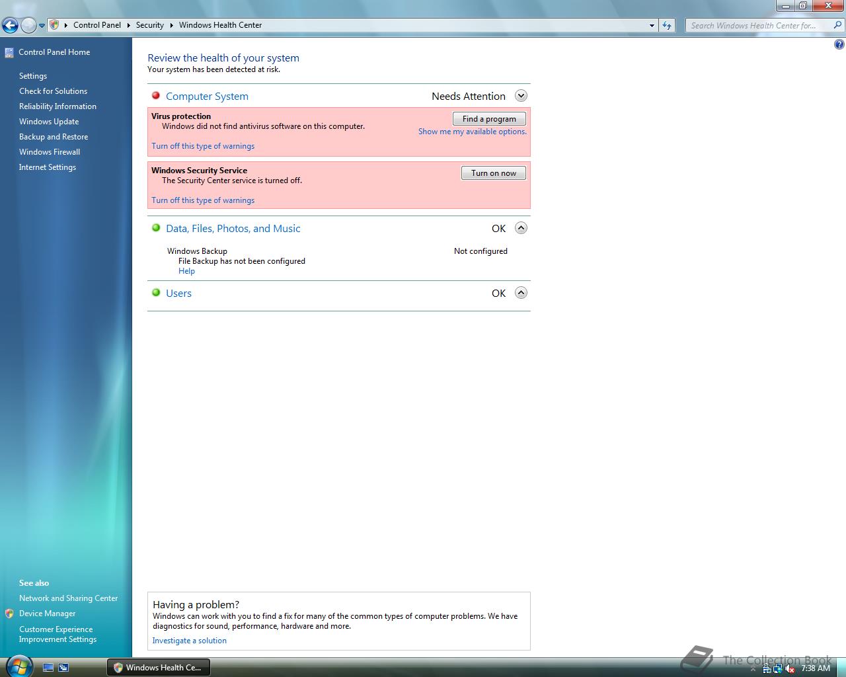Click the Not configured backup status
The height and width of the screenshot is (677, 846).
coord(481,251)
